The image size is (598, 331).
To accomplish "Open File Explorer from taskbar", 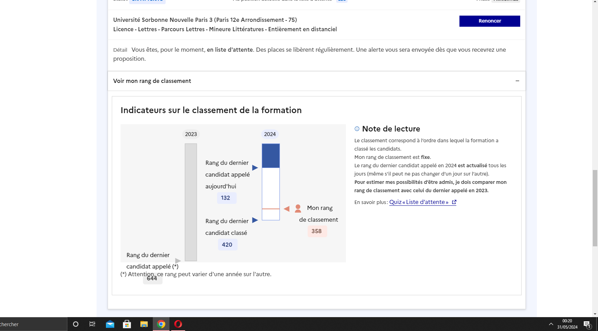I will coord(144,324).
